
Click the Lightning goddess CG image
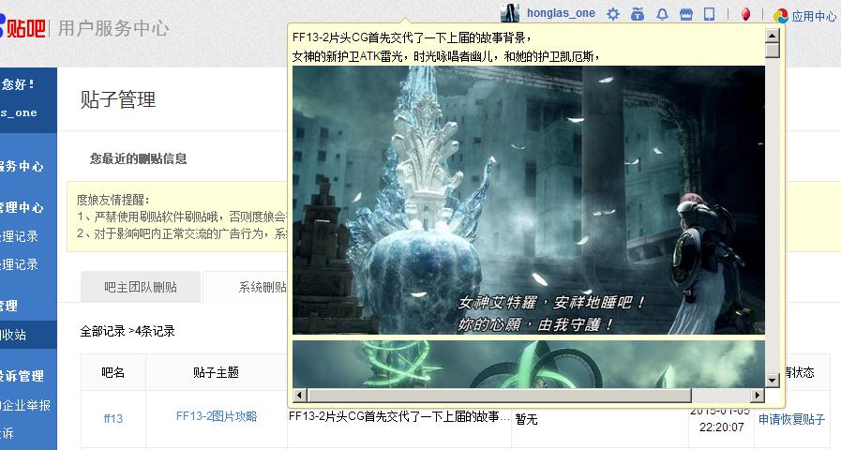pyautogui.click(x=528, y=200)
